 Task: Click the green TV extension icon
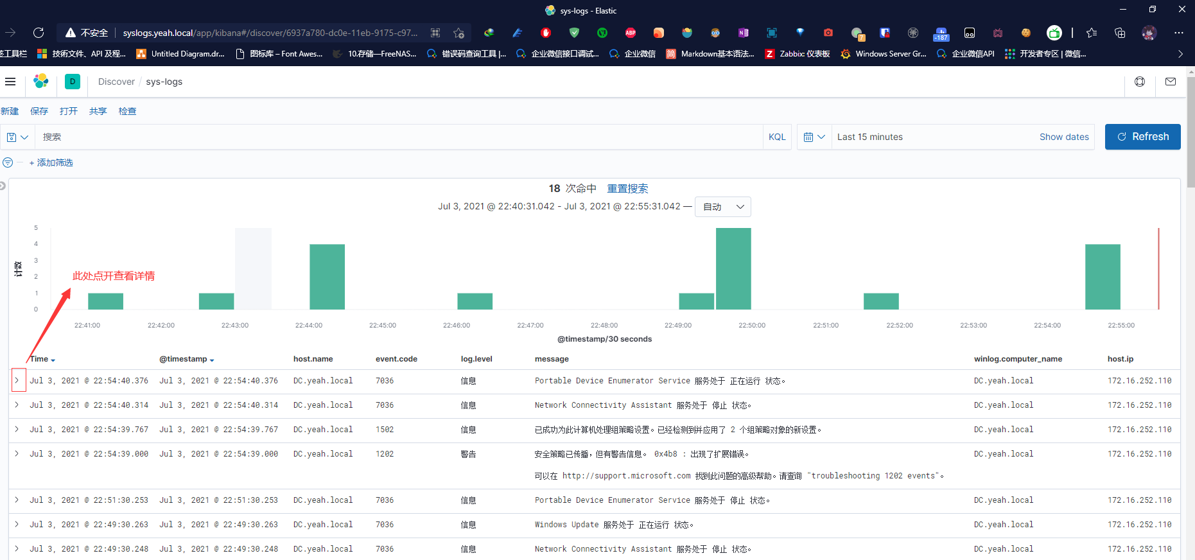(1054, 33)
